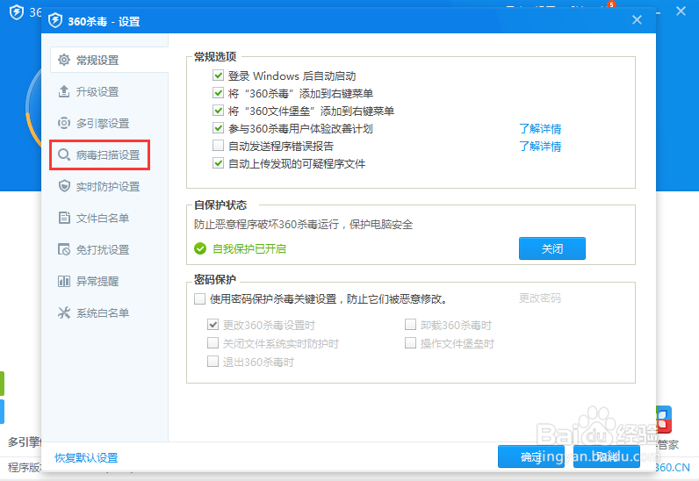699x481 pixels.
Task: Click 恢复默认设置 restore defaults link
Action: [x=86, y=457]
